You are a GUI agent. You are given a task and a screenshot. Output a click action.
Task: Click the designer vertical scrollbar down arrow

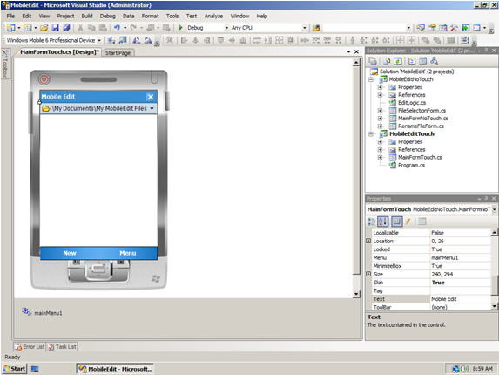pyautogui.click(x=356, y=294)
